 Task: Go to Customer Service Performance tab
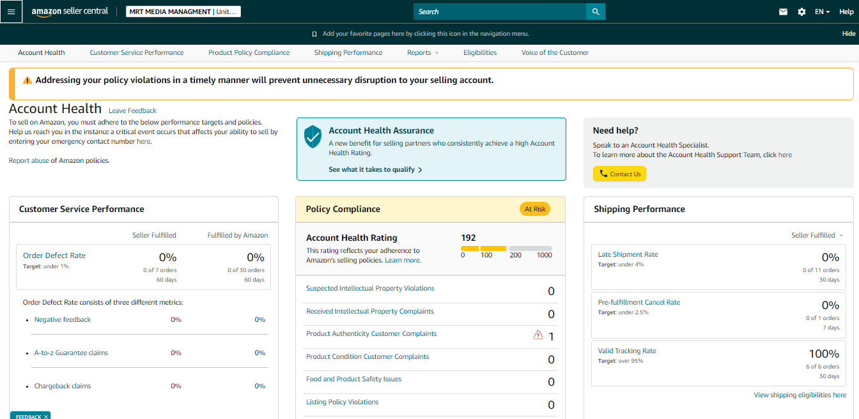pyautogui.click(x=137, y=52)
